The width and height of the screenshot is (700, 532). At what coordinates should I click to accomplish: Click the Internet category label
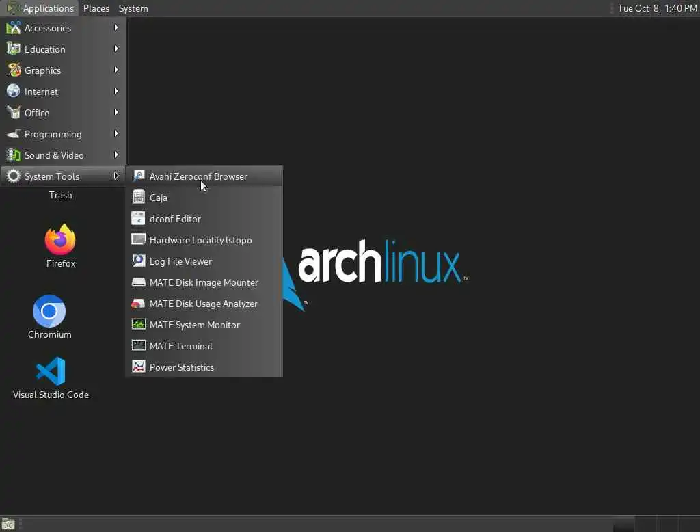point(41,92)
